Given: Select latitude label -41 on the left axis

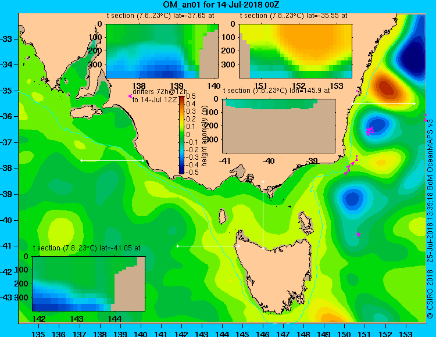Looking at the screenshot, I should [6, 246].
